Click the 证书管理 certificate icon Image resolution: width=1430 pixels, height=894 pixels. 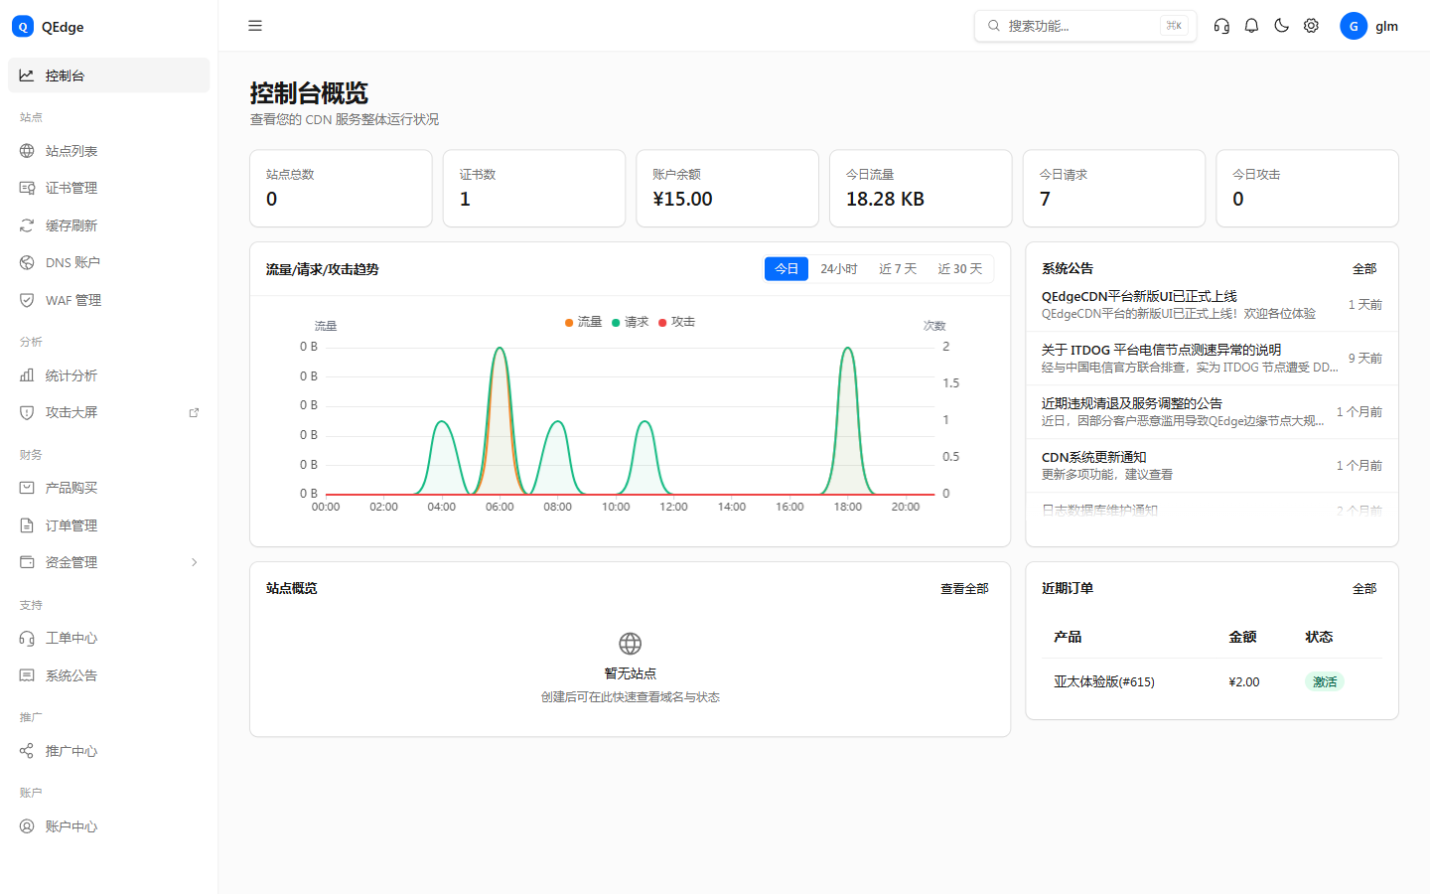point(27,188)
